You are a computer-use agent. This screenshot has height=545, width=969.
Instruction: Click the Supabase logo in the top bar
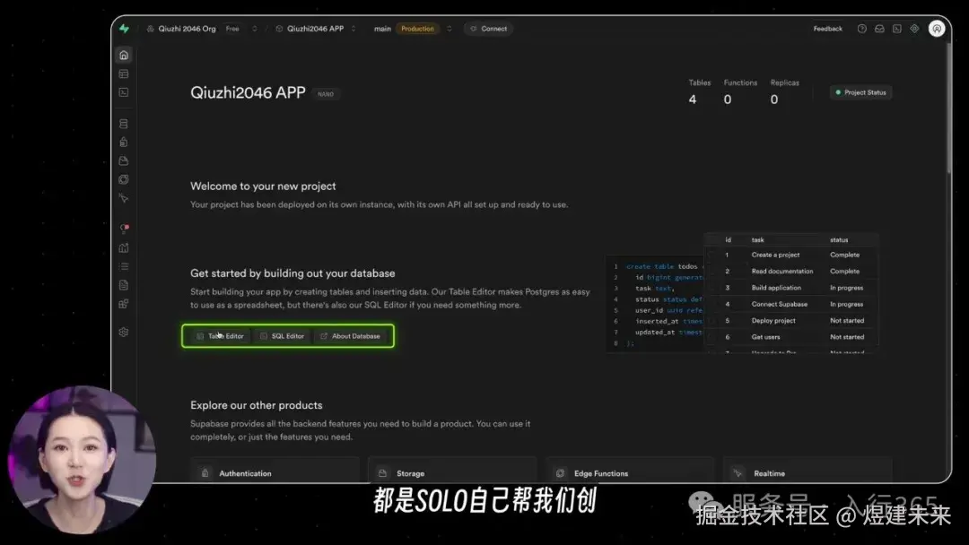point(124,29)
